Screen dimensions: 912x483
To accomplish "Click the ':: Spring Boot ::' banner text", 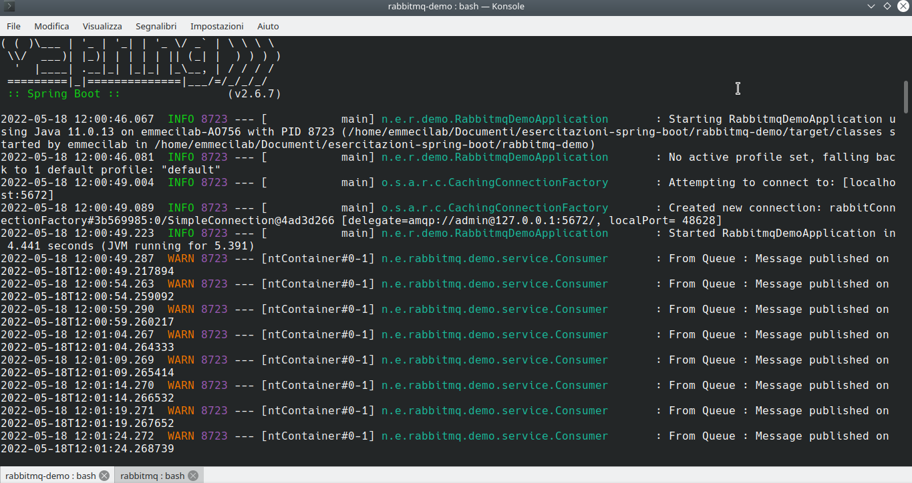I will (x=64, y=94).
